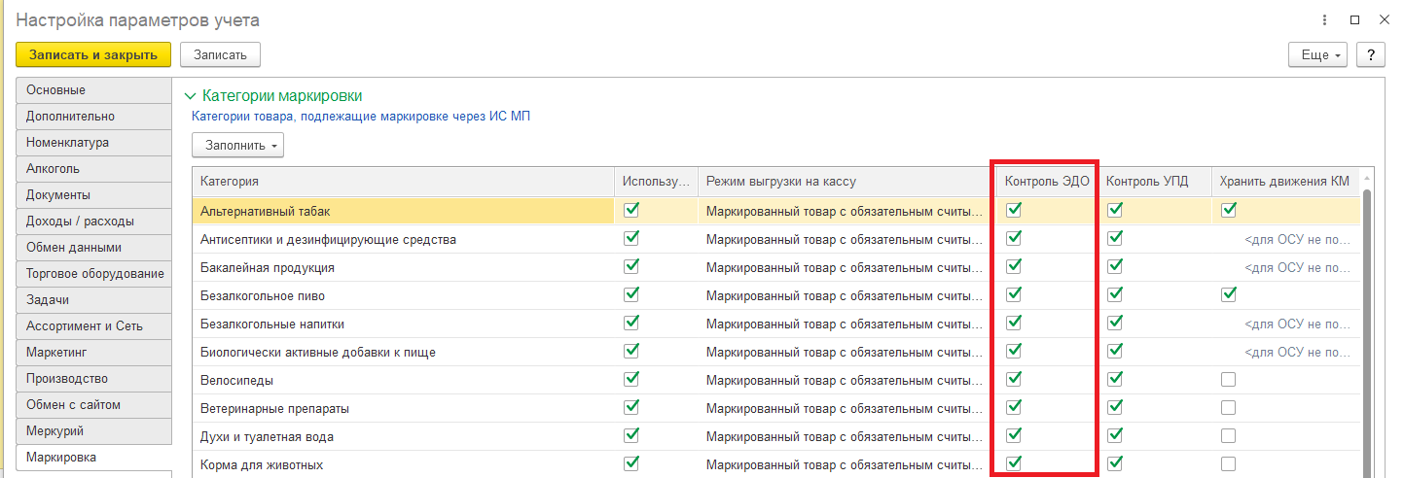Click Записать и закрыть button
The height and width of the screenshot is (478, 1404).
[x=93, y=54]
